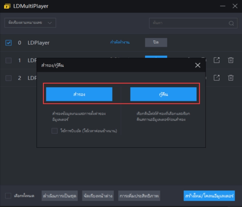Click จัดเรียงหน้าต่าง arrange windows button
This screenshot has width=242, height=207.
[98, 196]
